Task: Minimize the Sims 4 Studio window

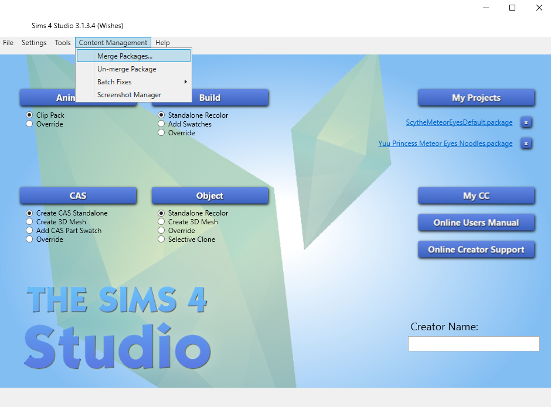Action: [486, 8]
